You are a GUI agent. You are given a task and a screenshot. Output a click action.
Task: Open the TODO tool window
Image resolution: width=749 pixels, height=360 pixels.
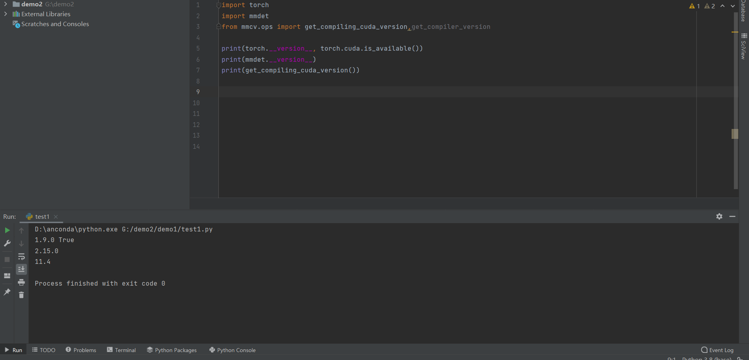(44, 350)
